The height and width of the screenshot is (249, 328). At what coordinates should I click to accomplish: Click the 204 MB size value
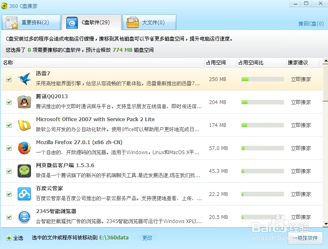tap(217, 102)
